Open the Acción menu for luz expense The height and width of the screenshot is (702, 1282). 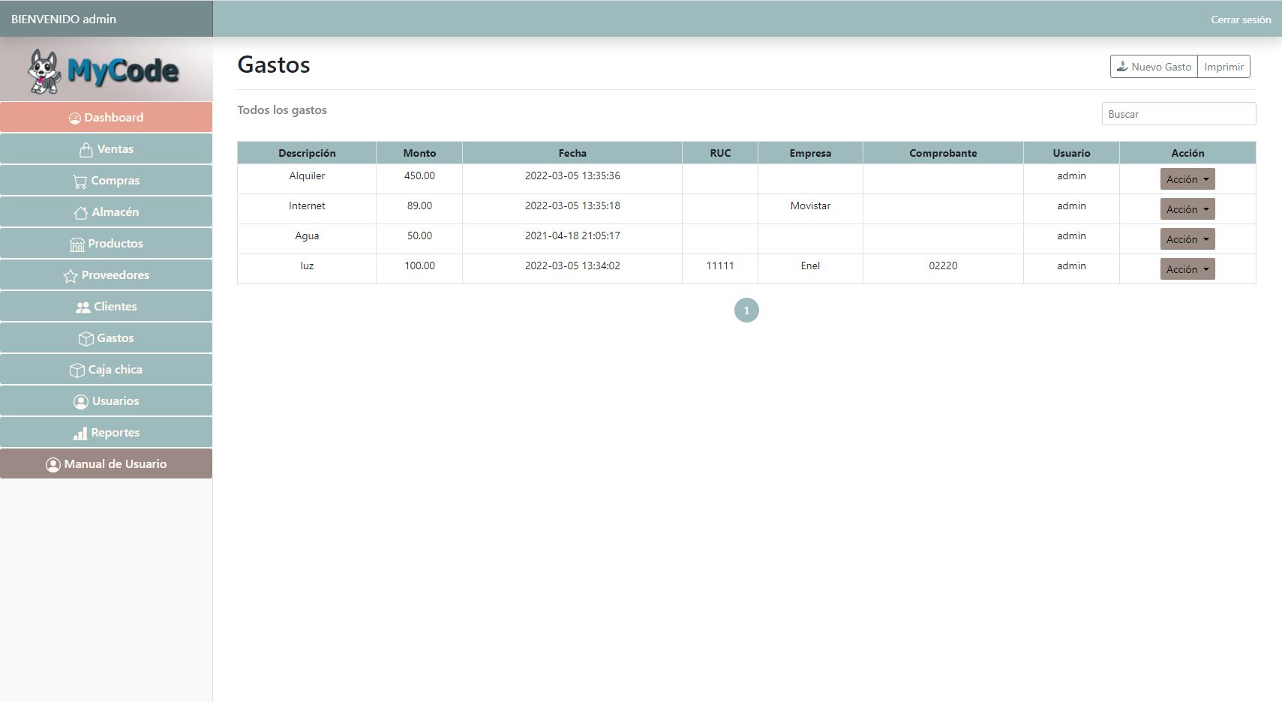pyautogui.click(x=1187, y=269)
